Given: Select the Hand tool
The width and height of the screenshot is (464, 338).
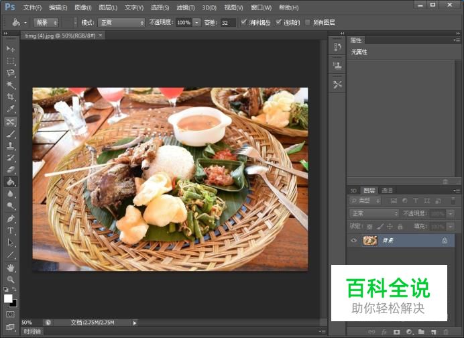Looking at the screenshot, I should [11, 267].
